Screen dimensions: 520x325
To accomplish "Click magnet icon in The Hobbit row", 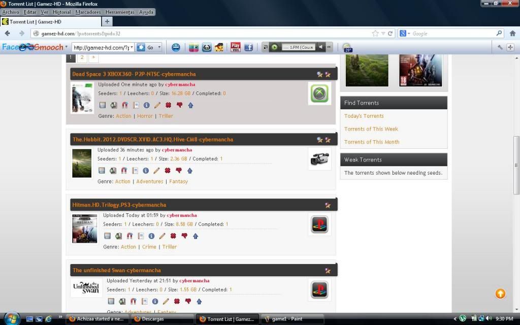I will [x=124, y=171].
